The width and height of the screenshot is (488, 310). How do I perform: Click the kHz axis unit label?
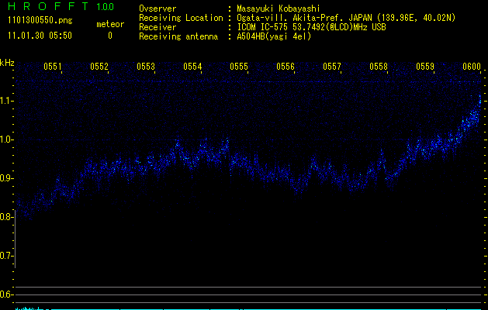pos(7,62)
